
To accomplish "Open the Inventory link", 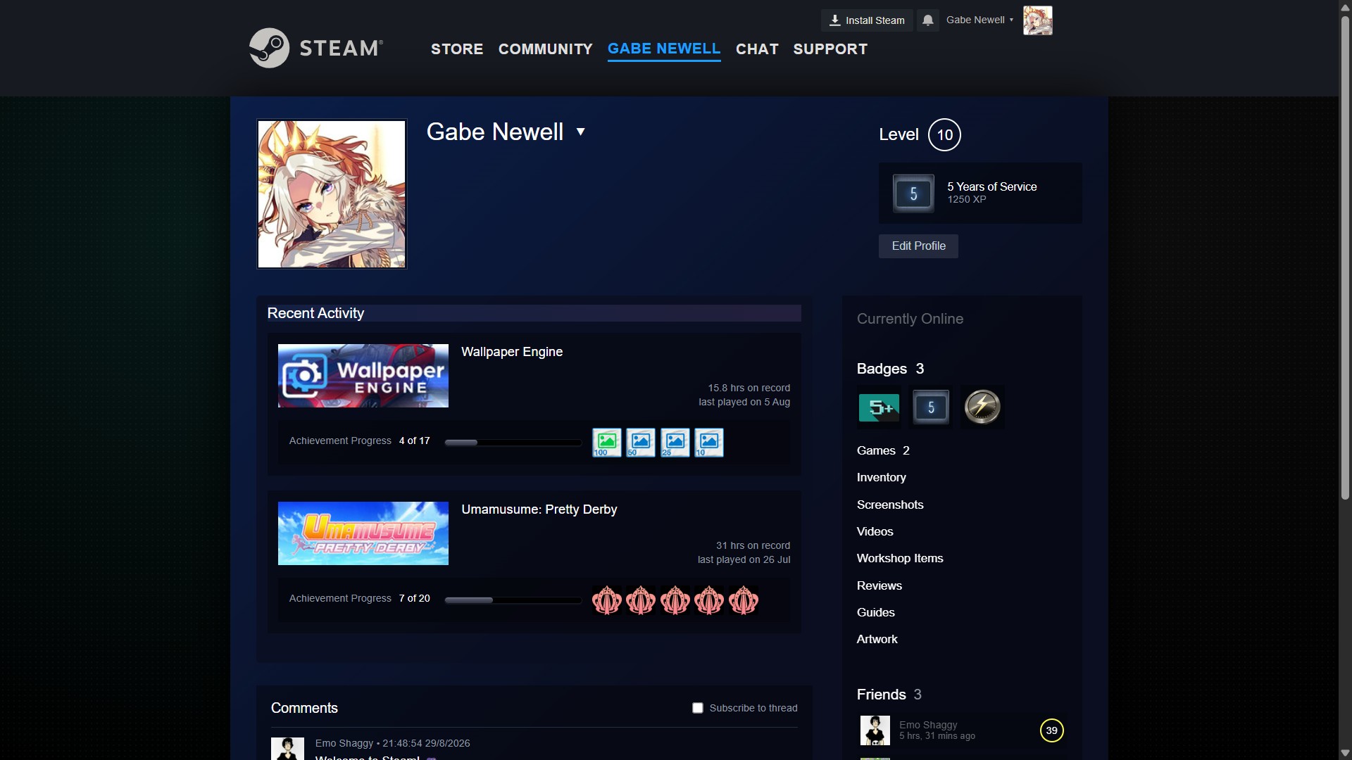I will (x=882, y=478).
